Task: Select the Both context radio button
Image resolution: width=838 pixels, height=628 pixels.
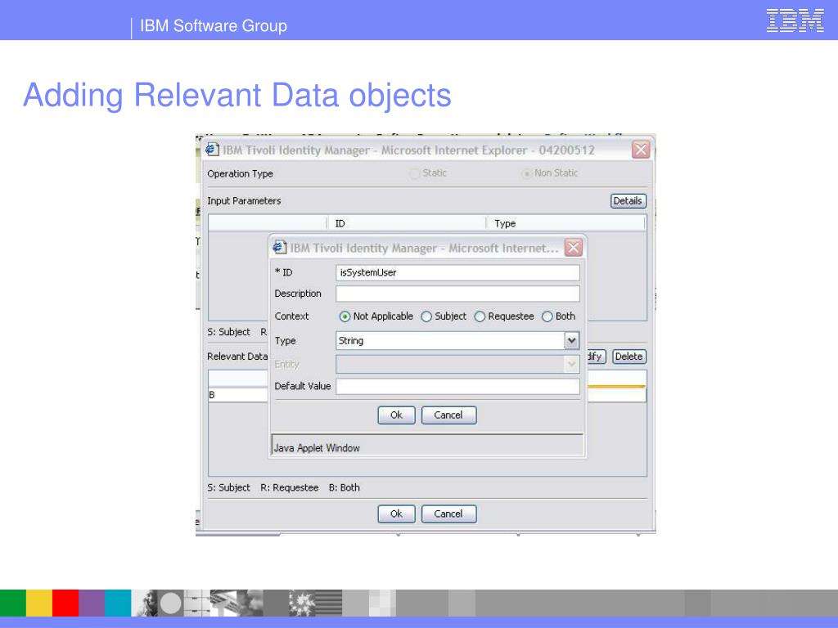Action: 547,316
